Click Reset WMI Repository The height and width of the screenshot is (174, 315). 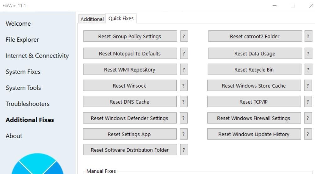[130, 69]
